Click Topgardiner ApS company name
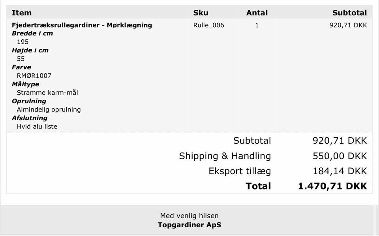 click(x=189, y=225)
